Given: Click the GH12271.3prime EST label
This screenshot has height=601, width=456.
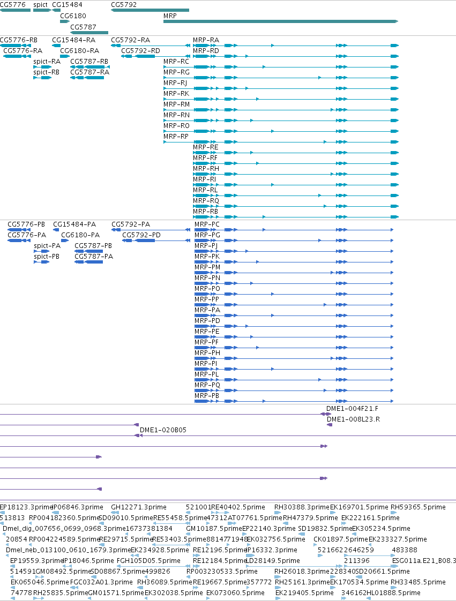Looking at the screenshot, I should click(x=139, y=507).
